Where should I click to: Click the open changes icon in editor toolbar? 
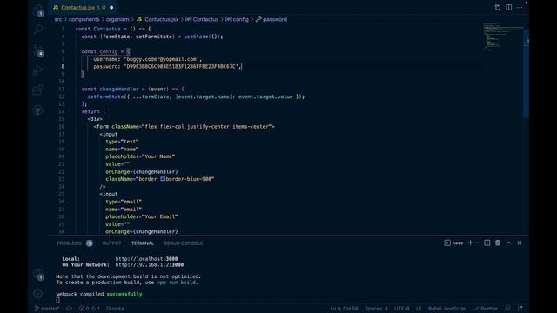498,8
